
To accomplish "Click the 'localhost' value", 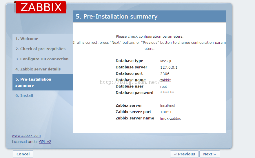I will pos(168,106).
